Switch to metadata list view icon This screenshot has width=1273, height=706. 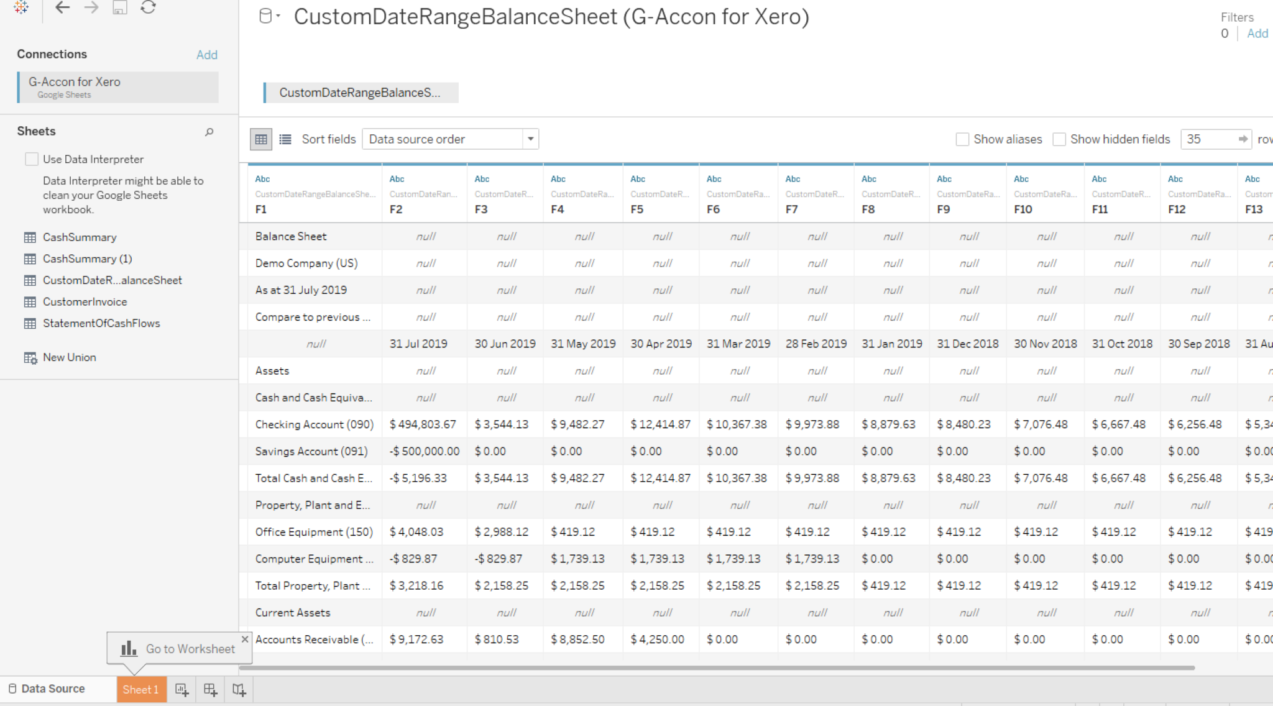tap(285, 139)
